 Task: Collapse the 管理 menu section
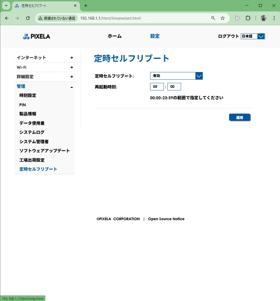(45, 87)
